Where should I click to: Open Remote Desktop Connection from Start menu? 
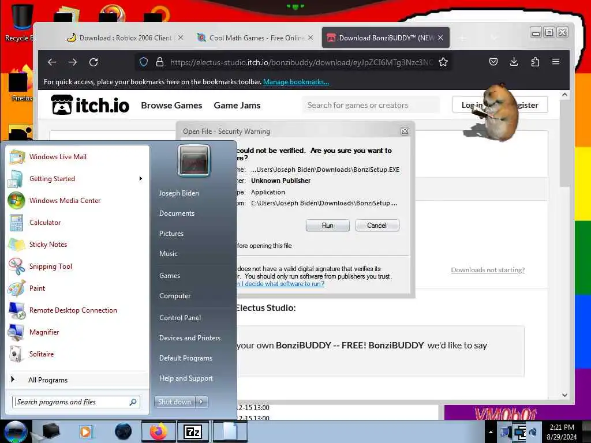point(73,310)
